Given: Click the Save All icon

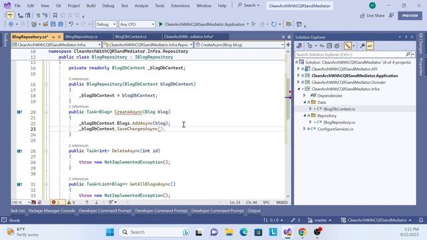Looking at the screenshot, I should click(x=61, y=24).
